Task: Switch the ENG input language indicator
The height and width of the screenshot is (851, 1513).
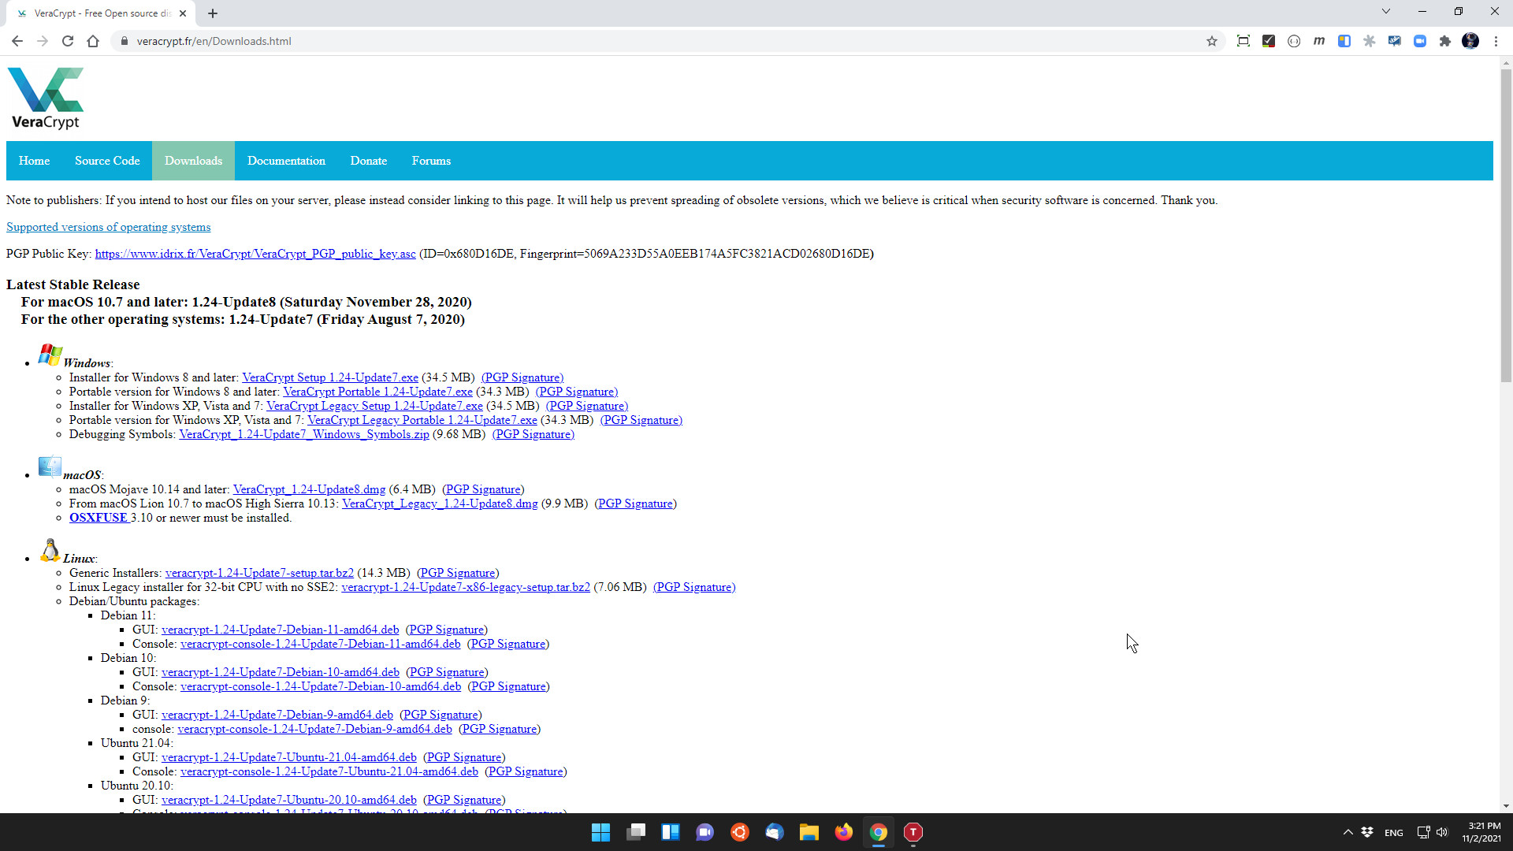Action: [1393, 832]
